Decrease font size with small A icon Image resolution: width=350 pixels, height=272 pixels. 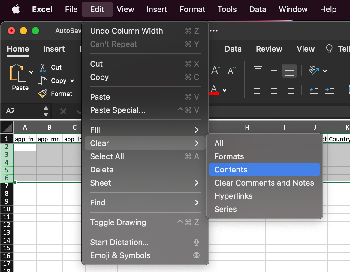click(232, 71)
